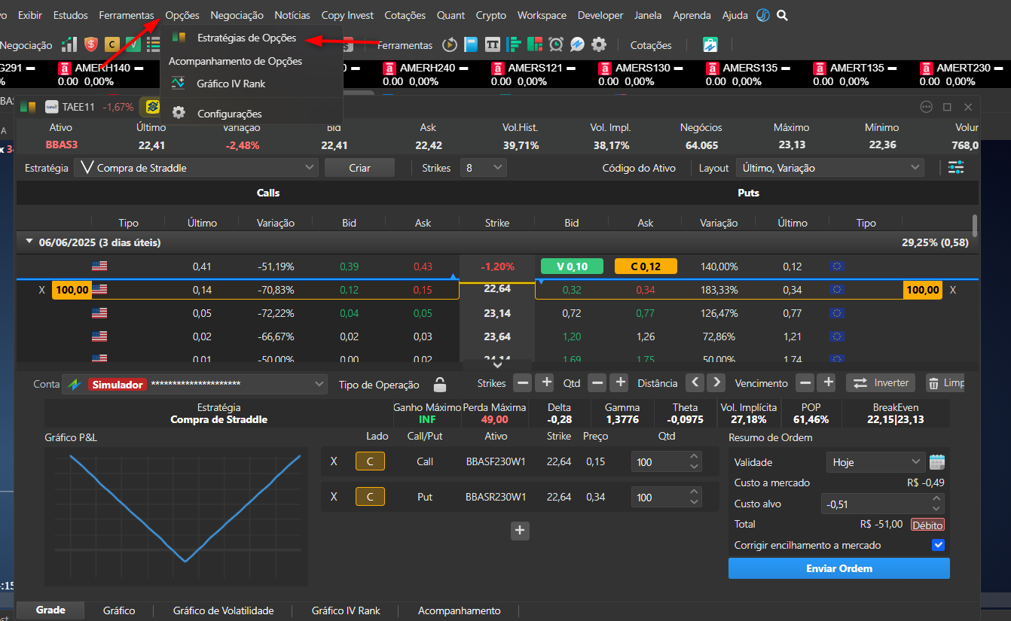Remove call quantity with X beside left 100,00
This screenshot has width=1011, height=621.
(42, 290)
